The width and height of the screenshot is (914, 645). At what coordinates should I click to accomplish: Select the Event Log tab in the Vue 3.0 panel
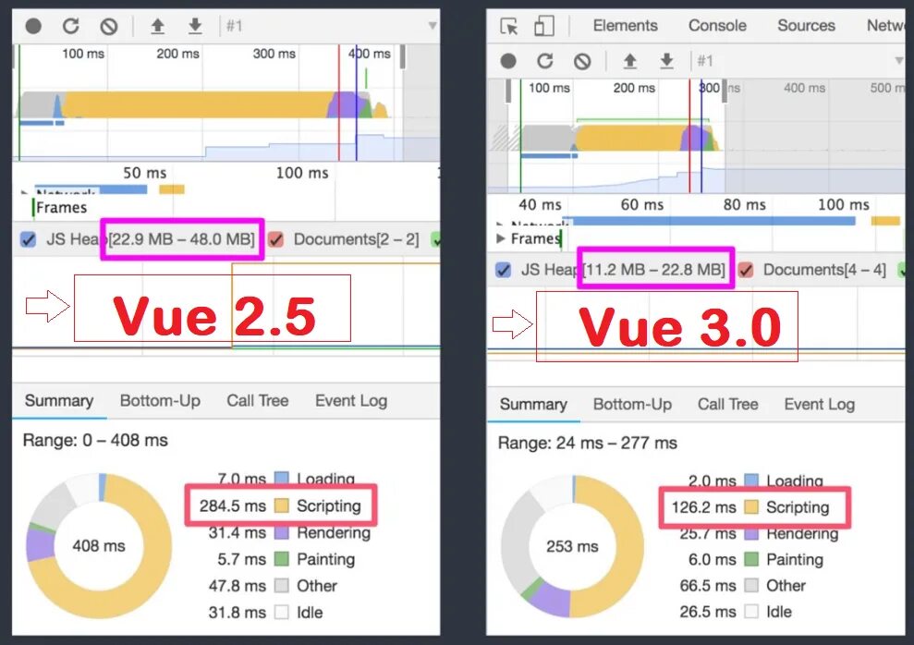pos(820,405)
